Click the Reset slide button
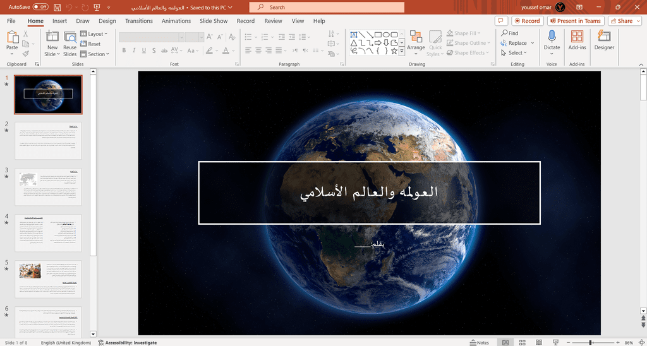 [90, 44]
